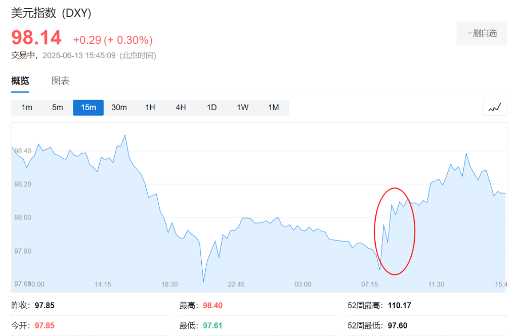Click the 07:15 time axis label
This screenshot has width=518, height=336.
(x=370, y=284)
